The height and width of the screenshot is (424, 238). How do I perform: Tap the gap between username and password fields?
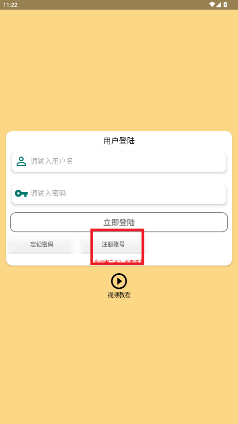(x=119, y=178)
